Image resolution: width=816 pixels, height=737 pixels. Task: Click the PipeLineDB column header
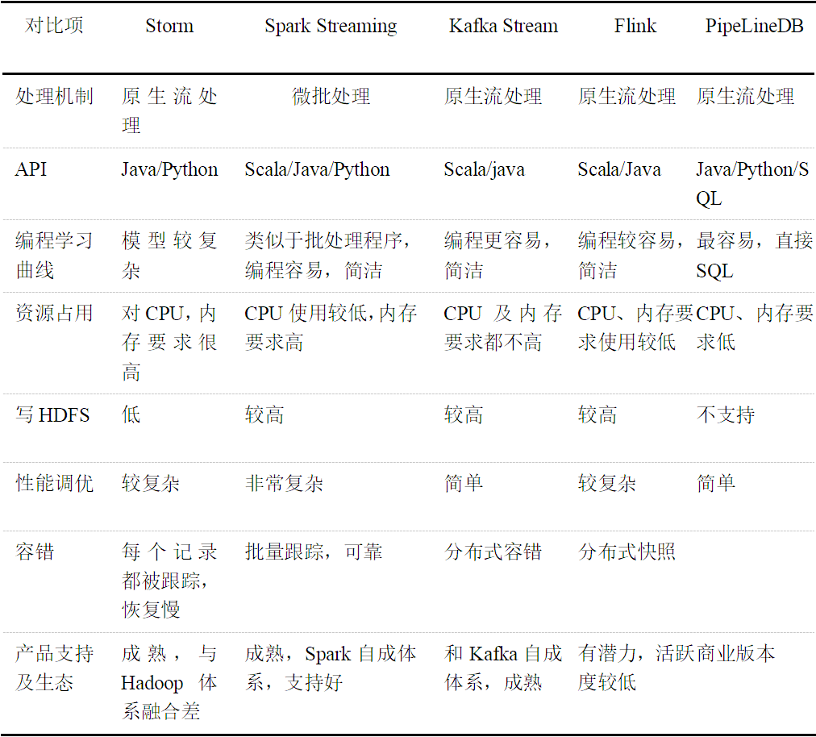pos(754,26)
